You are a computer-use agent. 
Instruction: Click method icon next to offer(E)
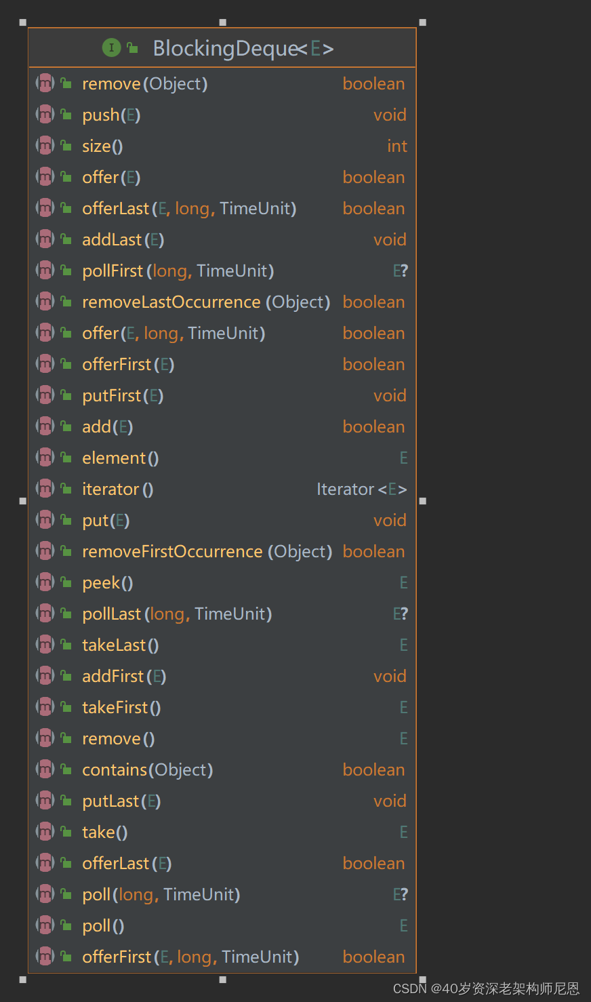tap(45, 177)
